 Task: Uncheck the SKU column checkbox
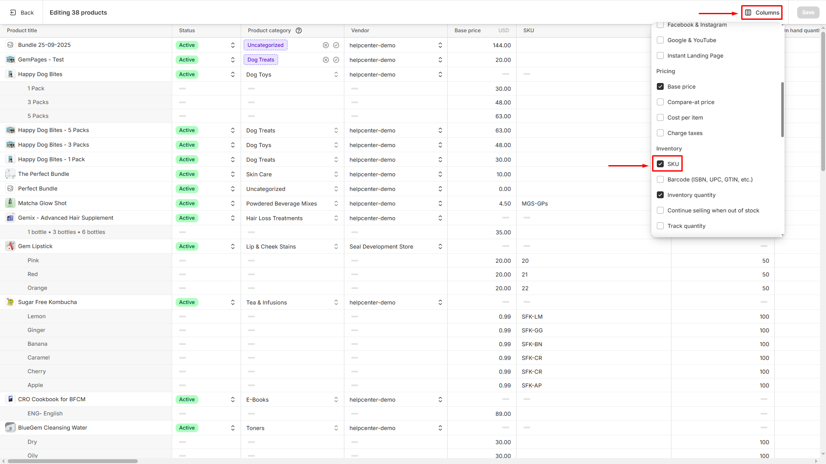coord(660,164)
